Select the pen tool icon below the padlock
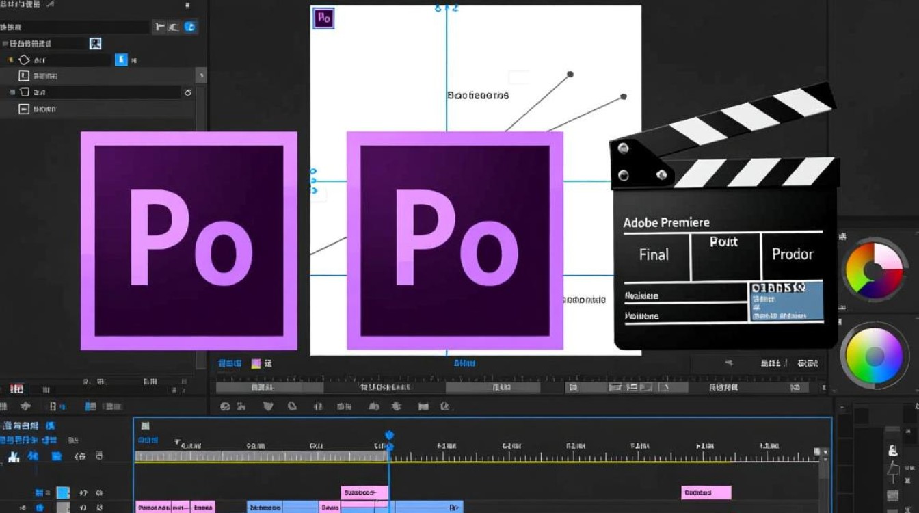 point(893,471)
